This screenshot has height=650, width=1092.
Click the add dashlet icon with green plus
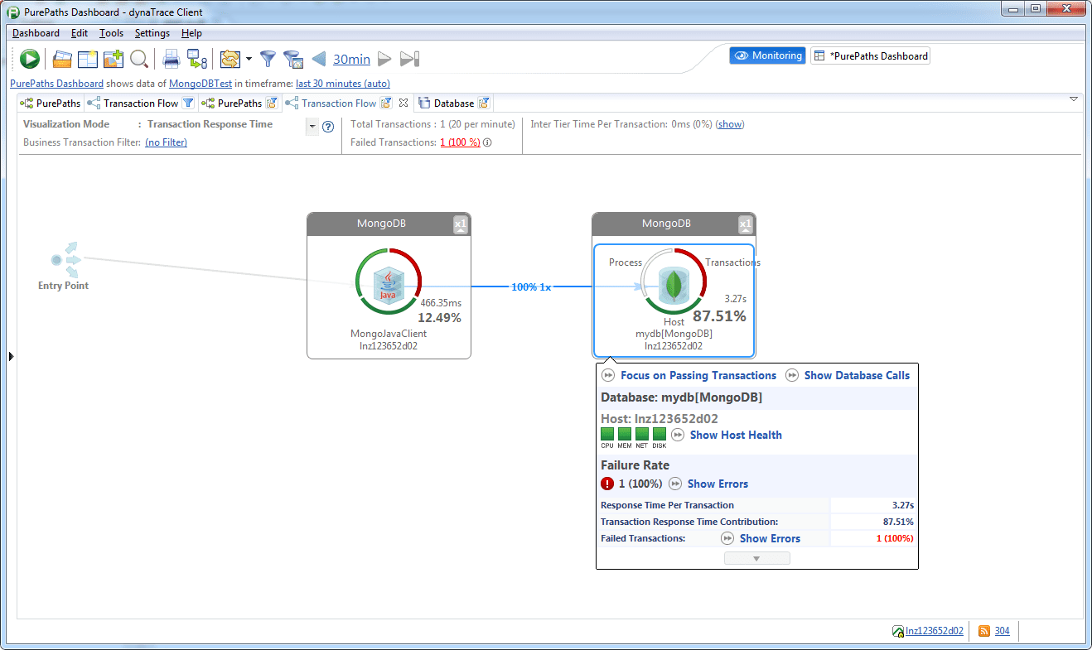point(113,59)
